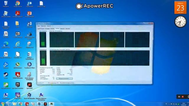
Task: Open Microsoft Edge desktop shortcut
Action: point(6,45)
